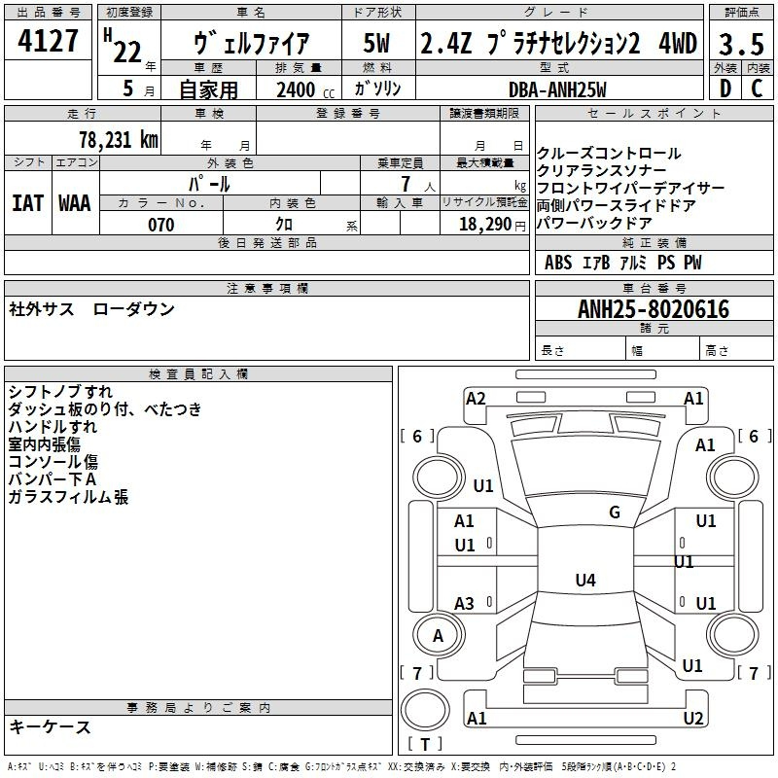
Task: Click shift type IAT
Action: pyautogui.click(x=28, y=203)
